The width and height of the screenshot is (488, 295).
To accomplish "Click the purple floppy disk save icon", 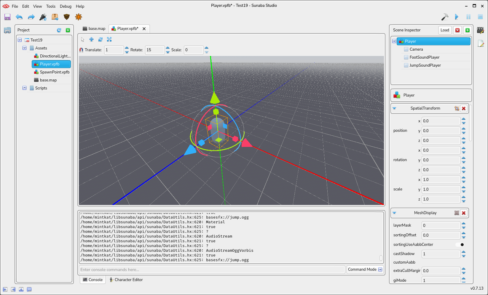I will (x=7, y=17).
